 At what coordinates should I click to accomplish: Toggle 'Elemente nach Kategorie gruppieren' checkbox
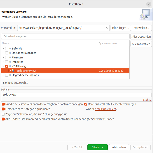coord(3,109)
